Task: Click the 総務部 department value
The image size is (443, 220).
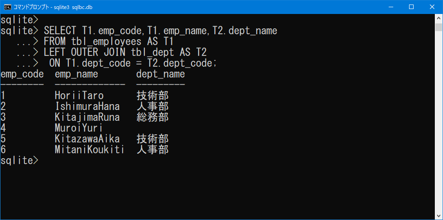Action: pyautogui.click(x=152, y=117)
